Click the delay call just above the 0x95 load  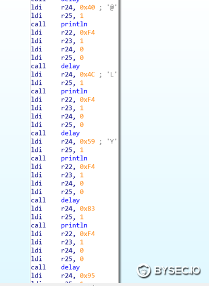coord(70,267)
